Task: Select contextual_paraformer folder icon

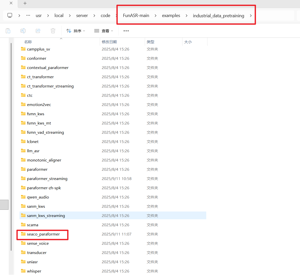Action: tap(23, 67)
